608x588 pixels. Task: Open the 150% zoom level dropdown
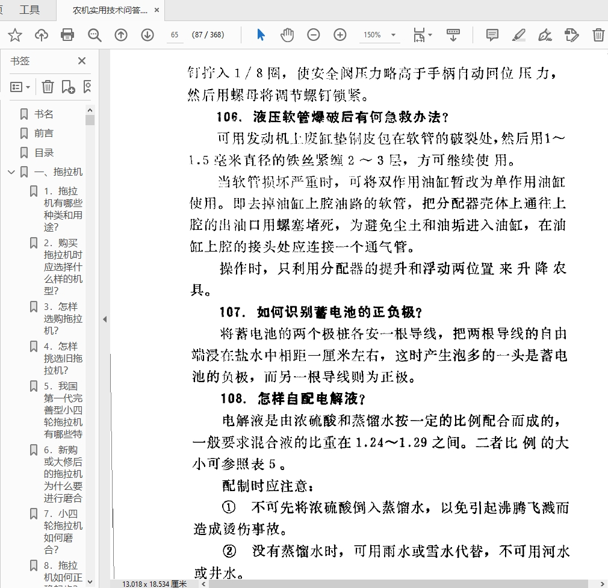point(380,35)
